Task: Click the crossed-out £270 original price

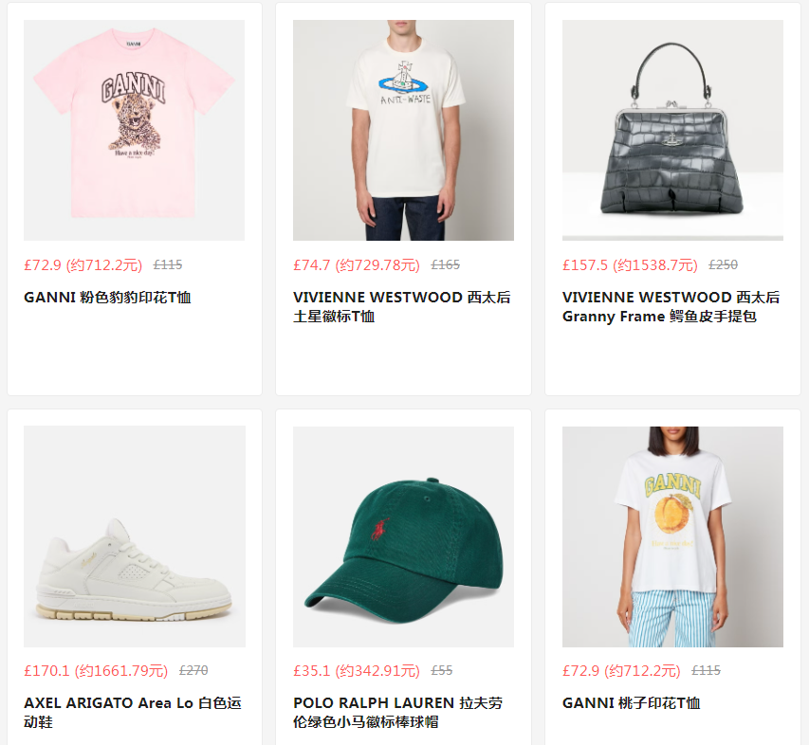Action: click(193, 671)
